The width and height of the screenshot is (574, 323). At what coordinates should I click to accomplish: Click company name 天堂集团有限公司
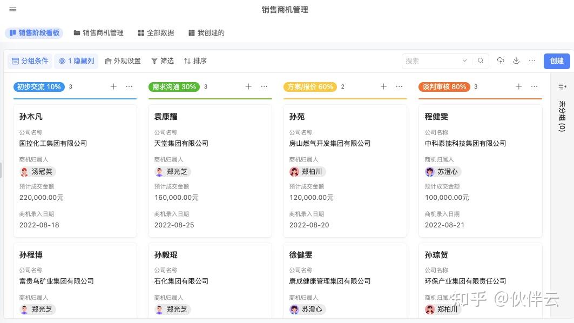pyautogui.click(x=181, y=143)
